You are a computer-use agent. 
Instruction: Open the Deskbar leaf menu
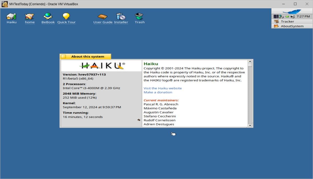tap(292, 11)
